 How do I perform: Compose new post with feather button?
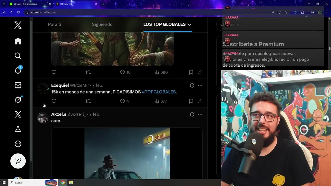pyautogui.click(x=18, y=161)
